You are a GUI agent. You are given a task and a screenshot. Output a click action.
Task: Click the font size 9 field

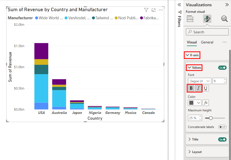[x=219, y=81]
